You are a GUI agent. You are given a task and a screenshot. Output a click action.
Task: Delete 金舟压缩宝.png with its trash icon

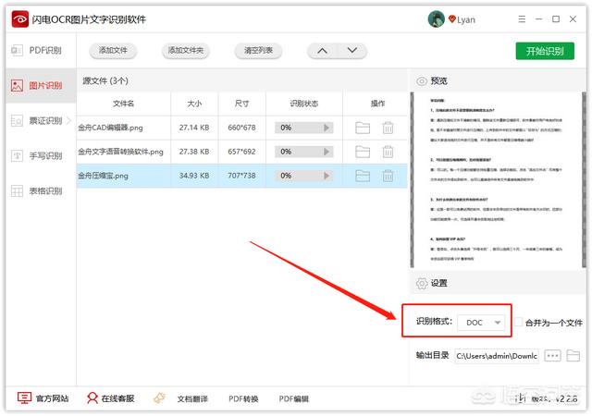point(388,176)
